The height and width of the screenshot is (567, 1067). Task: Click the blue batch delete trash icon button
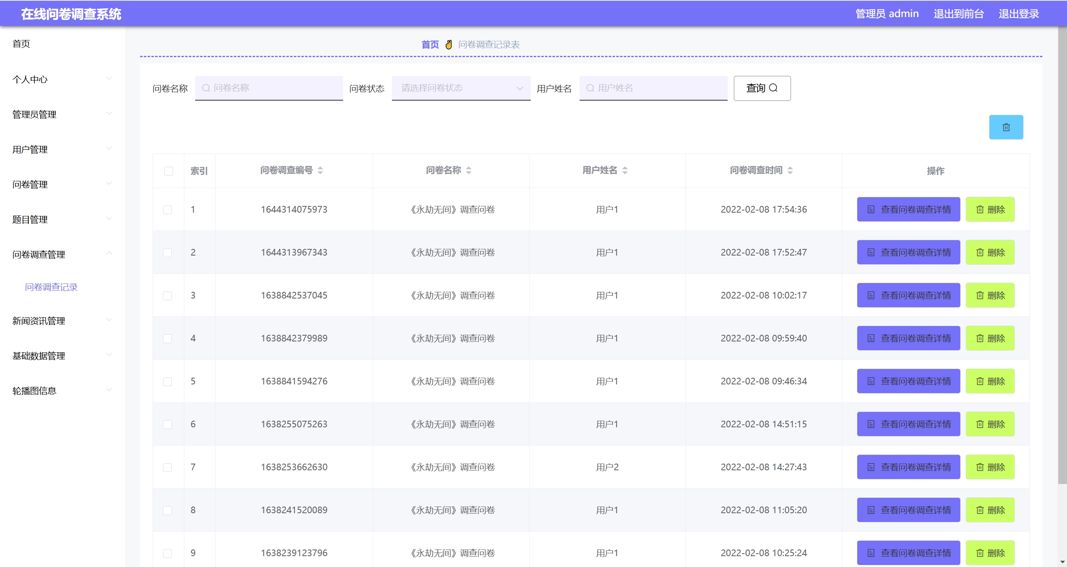pos(1006,127)
